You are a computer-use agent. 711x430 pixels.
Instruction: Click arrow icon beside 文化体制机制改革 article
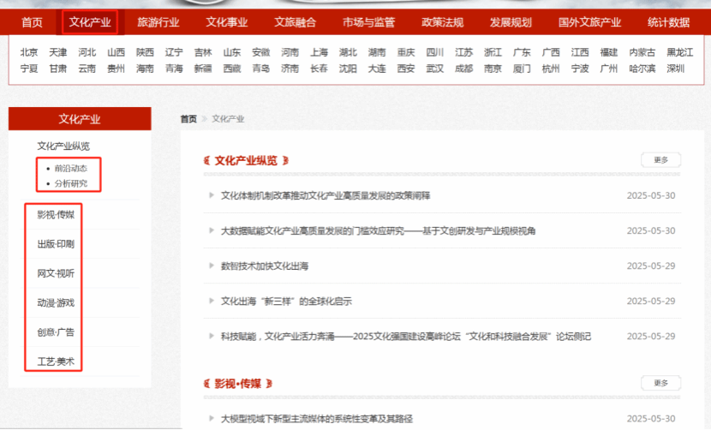[x=212, y=195]
